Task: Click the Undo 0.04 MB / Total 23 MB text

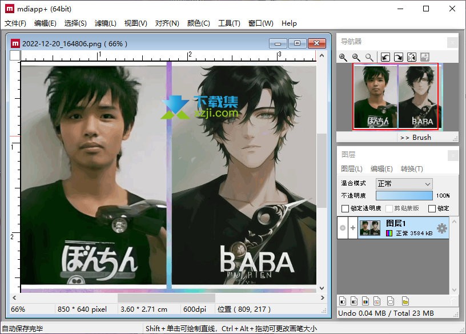Action: tap(385, 313)
